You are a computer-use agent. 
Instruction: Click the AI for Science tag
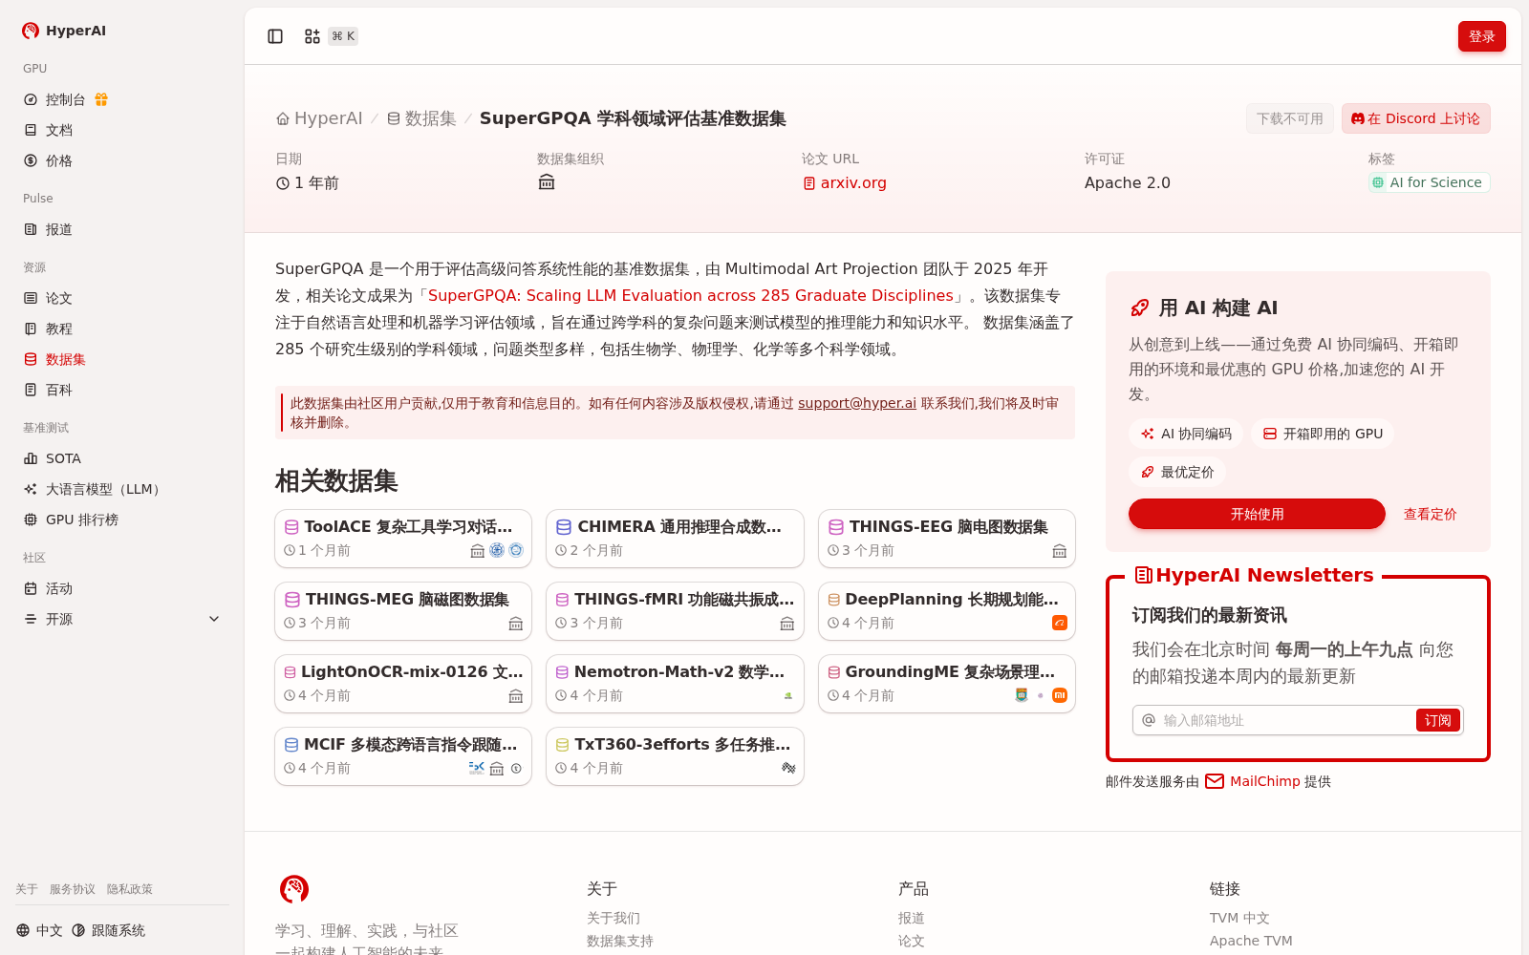(x=1428, y=182)
